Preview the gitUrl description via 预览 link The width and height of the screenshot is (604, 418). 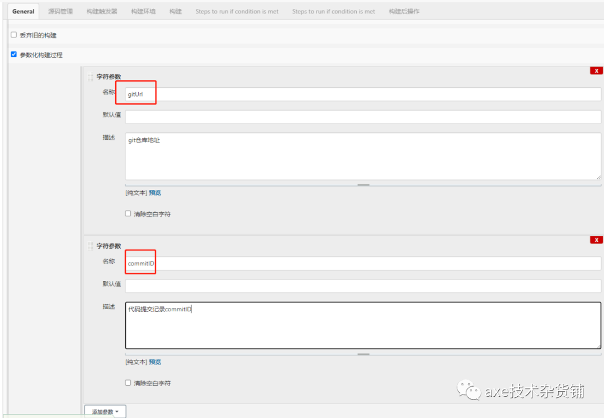tap(155, 193)
